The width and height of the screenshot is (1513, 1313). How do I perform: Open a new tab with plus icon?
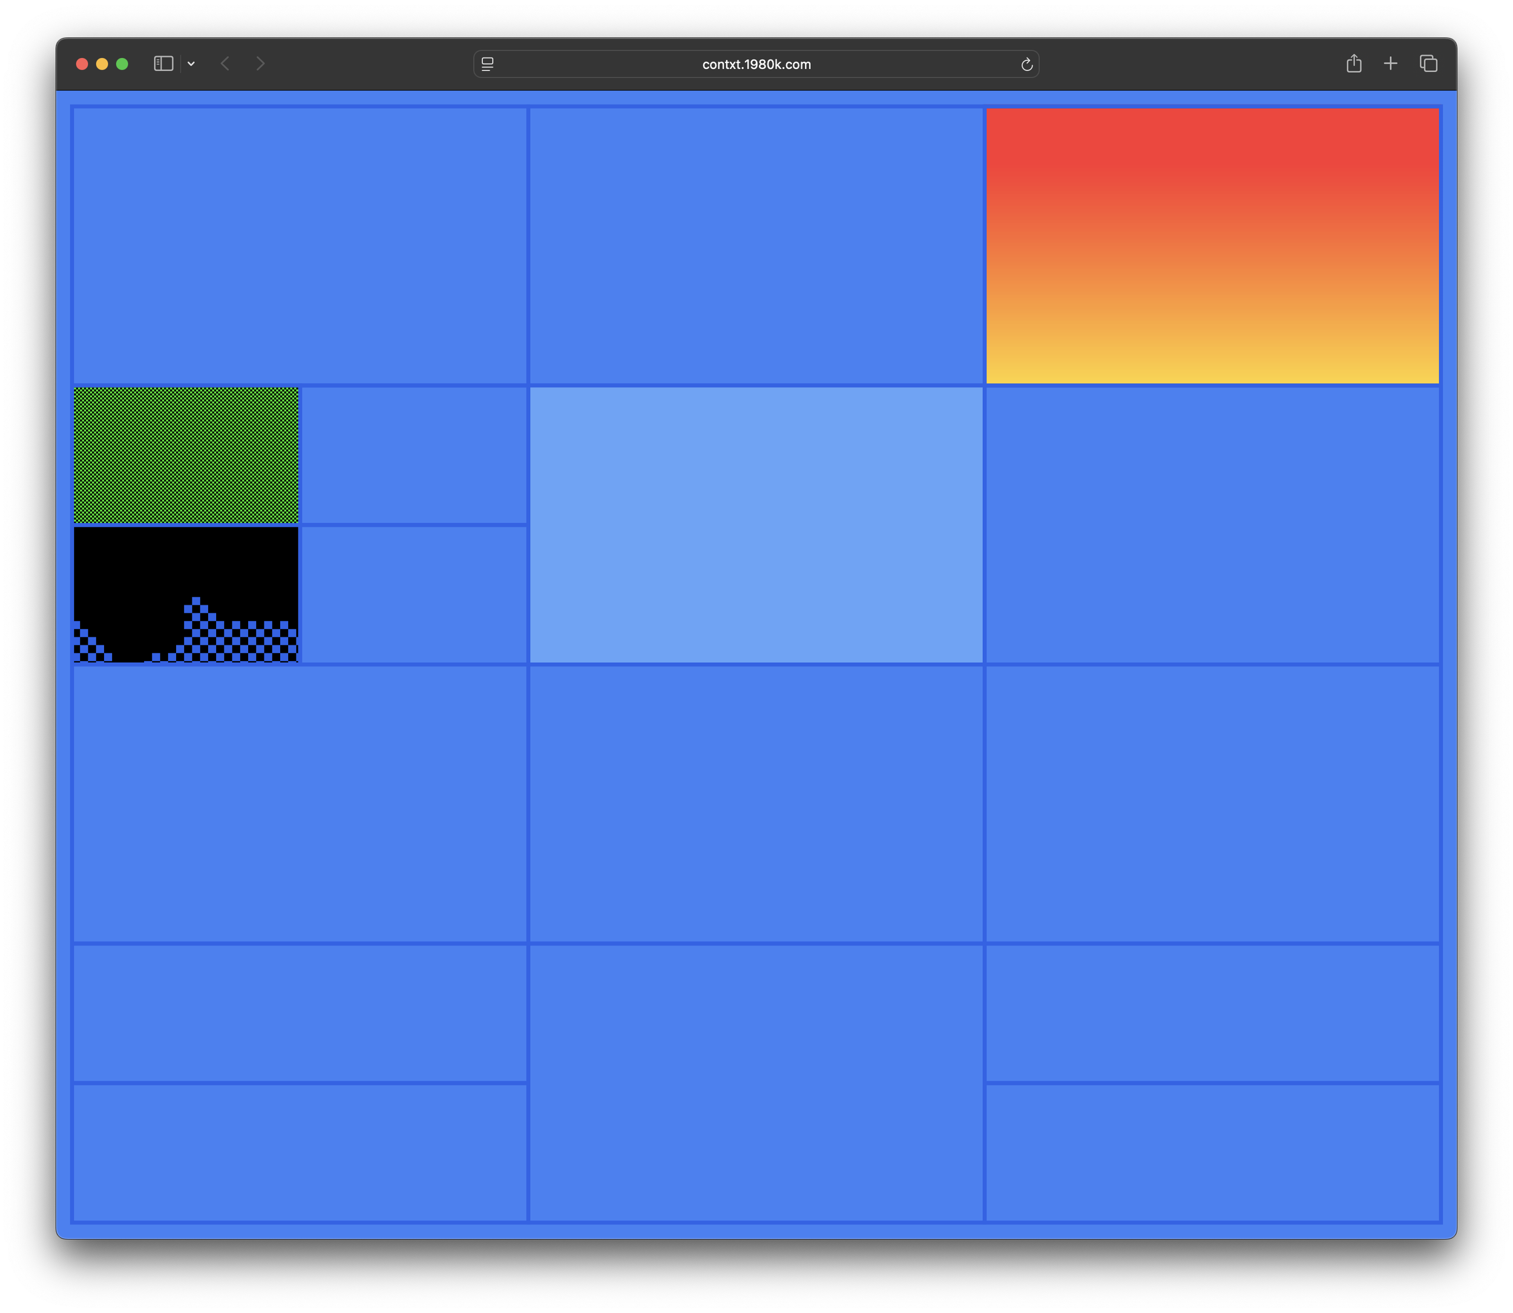1390,64
